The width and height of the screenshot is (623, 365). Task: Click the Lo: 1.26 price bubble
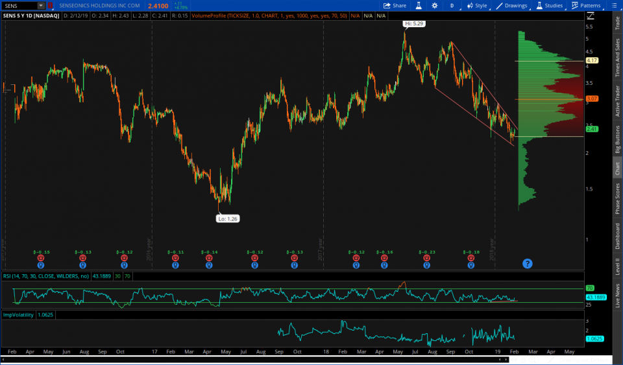(x=228, y=218)
